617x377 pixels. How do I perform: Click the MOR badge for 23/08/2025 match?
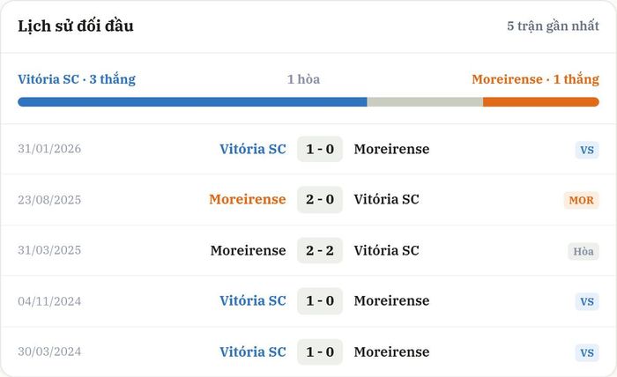point(581,200)
